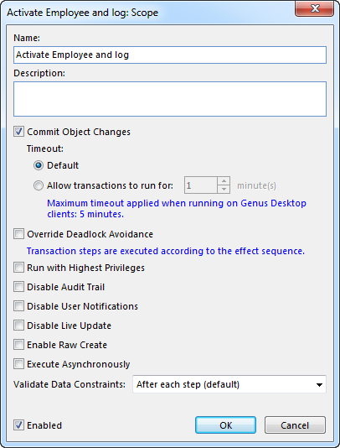Check Execute Asynchronously option

coord(18,364)
